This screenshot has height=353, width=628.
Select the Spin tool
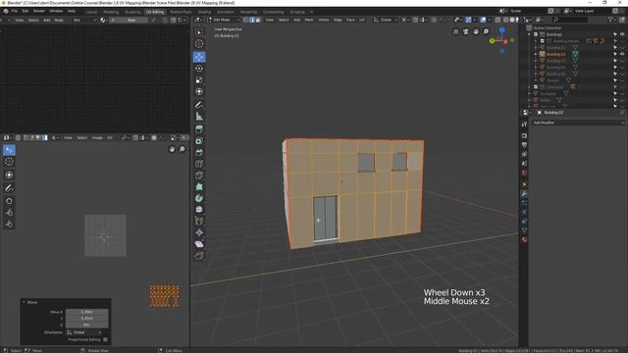pos(199,198)
